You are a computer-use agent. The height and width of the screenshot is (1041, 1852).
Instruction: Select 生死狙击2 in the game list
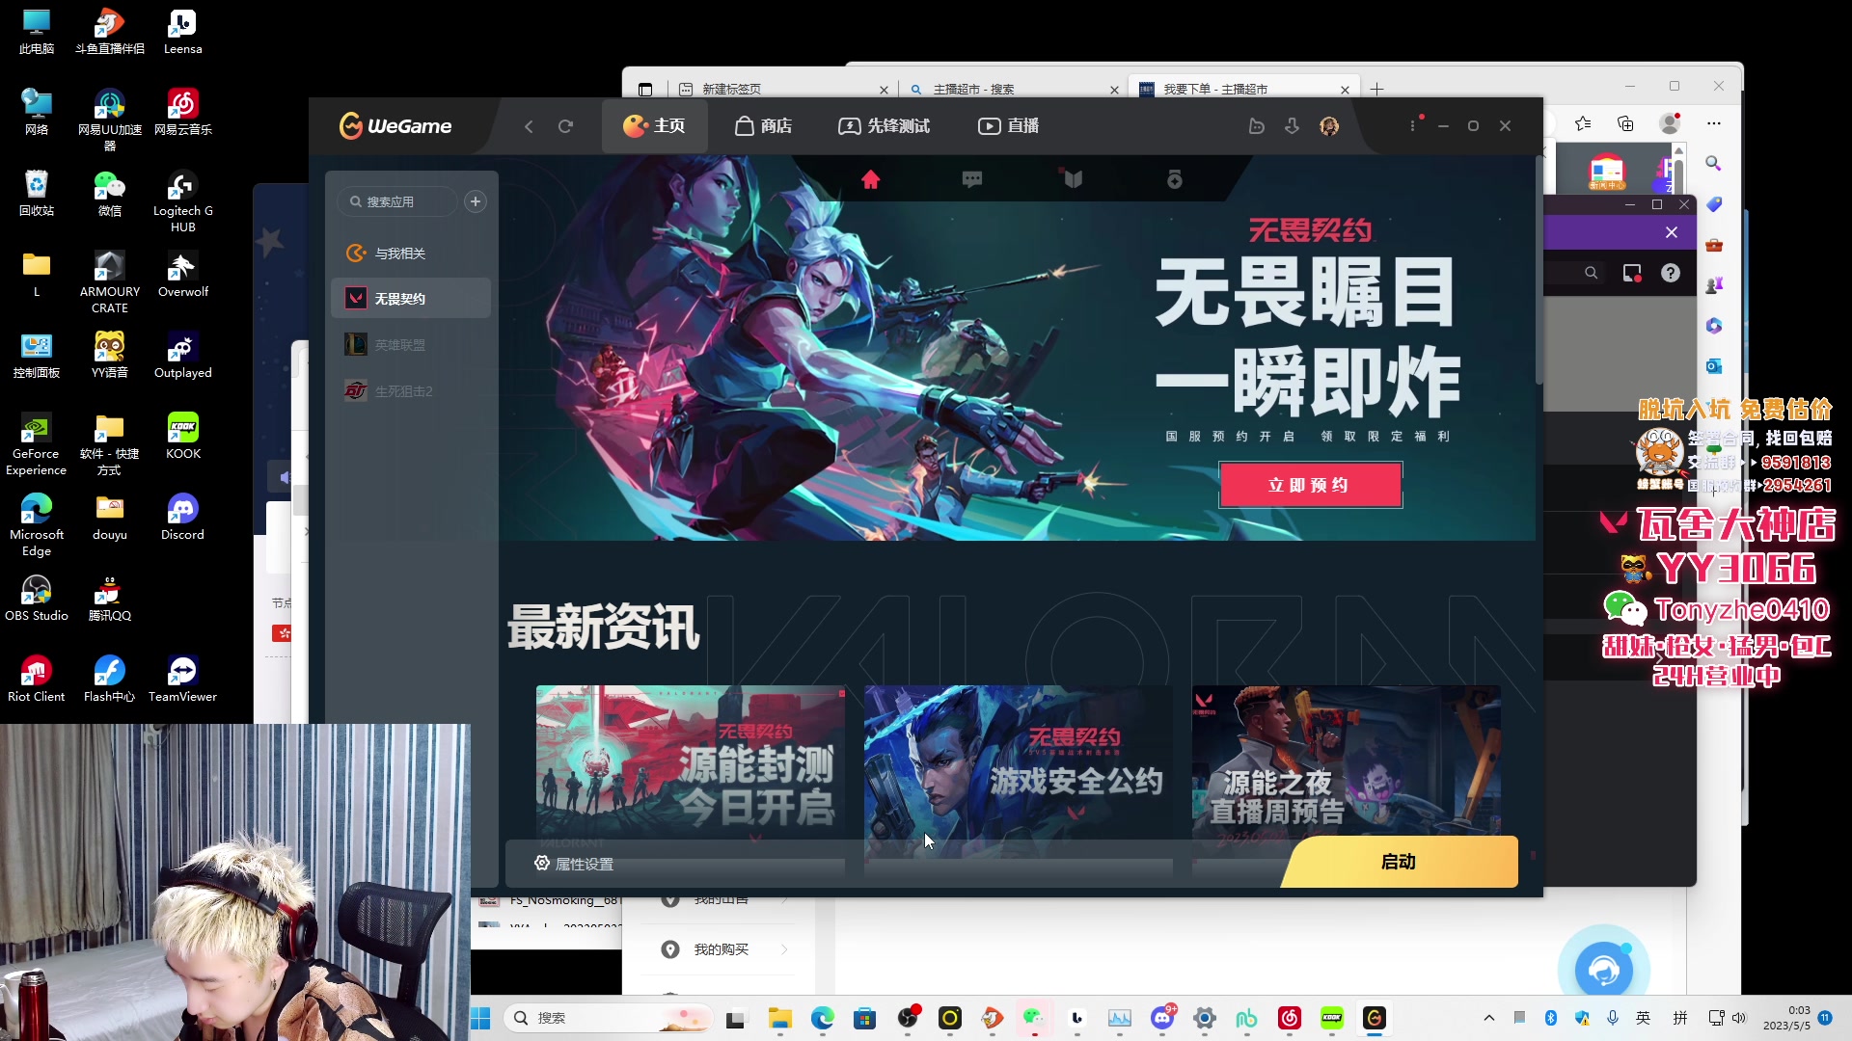pyautogui.click(x=411, y=391)
